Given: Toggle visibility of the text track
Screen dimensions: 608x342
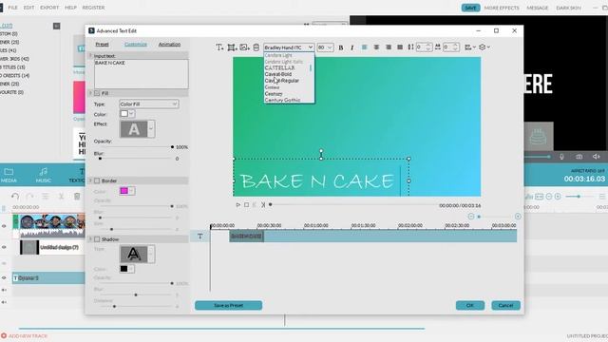Looking at the screenshot, I should 4,277.
